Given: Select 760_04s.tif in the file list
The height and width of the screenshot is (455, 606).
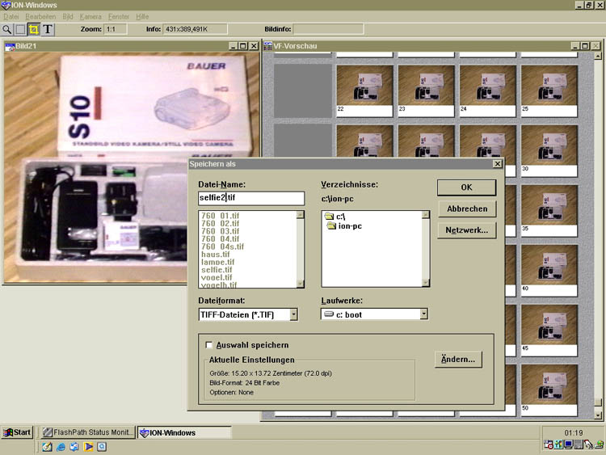Looking at the screenshot, I should pos(222,246).
